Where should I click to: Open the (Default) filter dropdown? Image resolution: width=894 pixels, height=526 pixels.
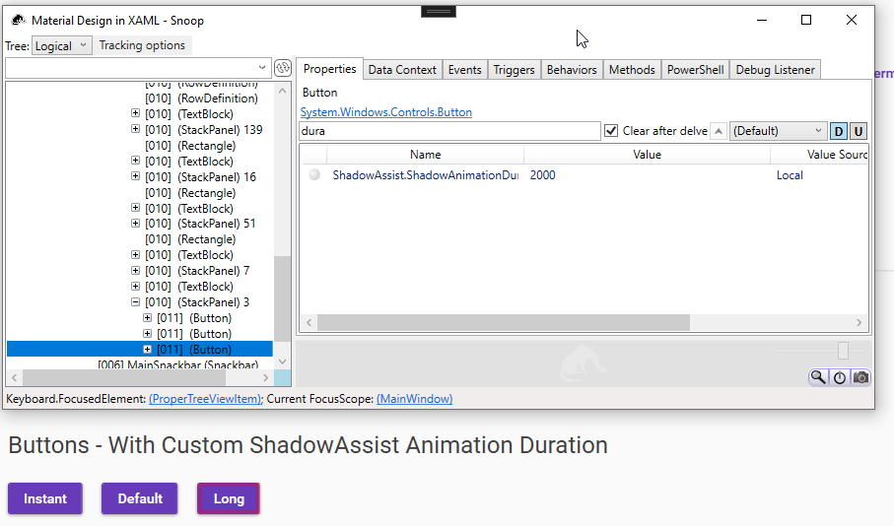click(778, 130)
